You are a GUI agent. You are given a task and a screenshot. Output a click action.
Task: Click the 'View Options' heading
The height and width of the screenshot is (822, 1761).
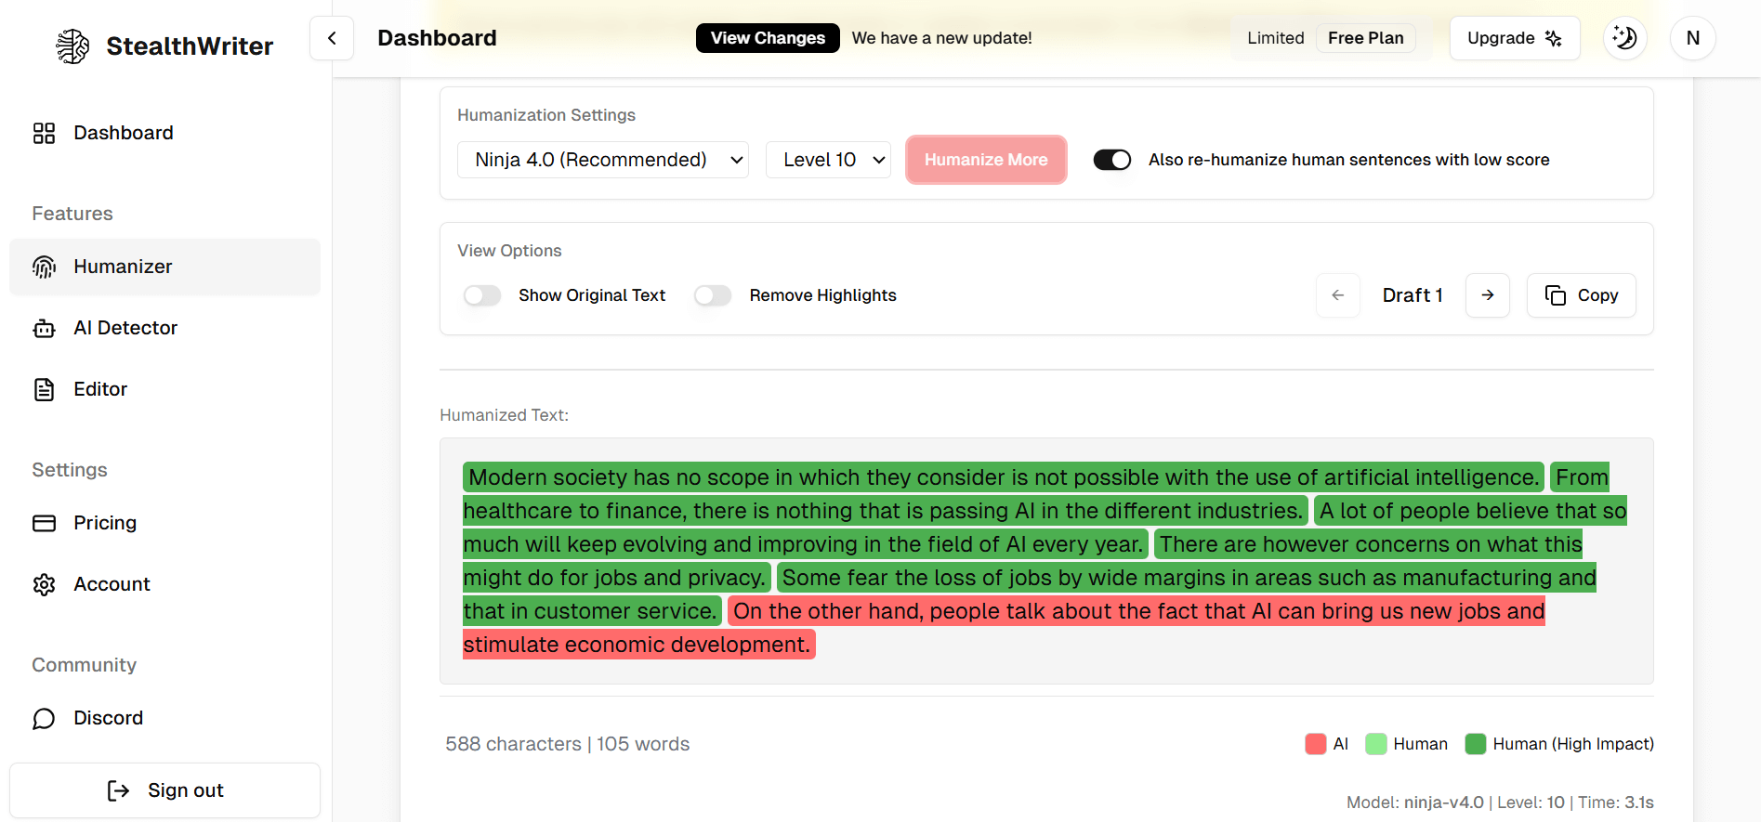[509, 251]
